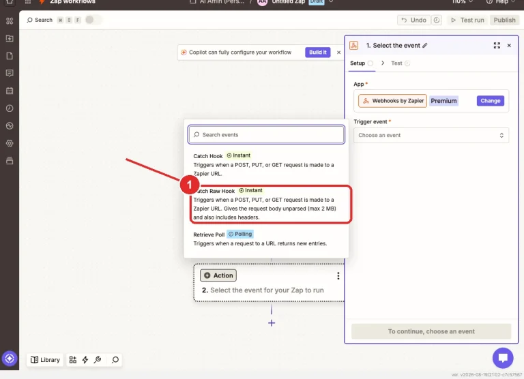
Task: Click the Draft status badge
Action: point(316,2)
